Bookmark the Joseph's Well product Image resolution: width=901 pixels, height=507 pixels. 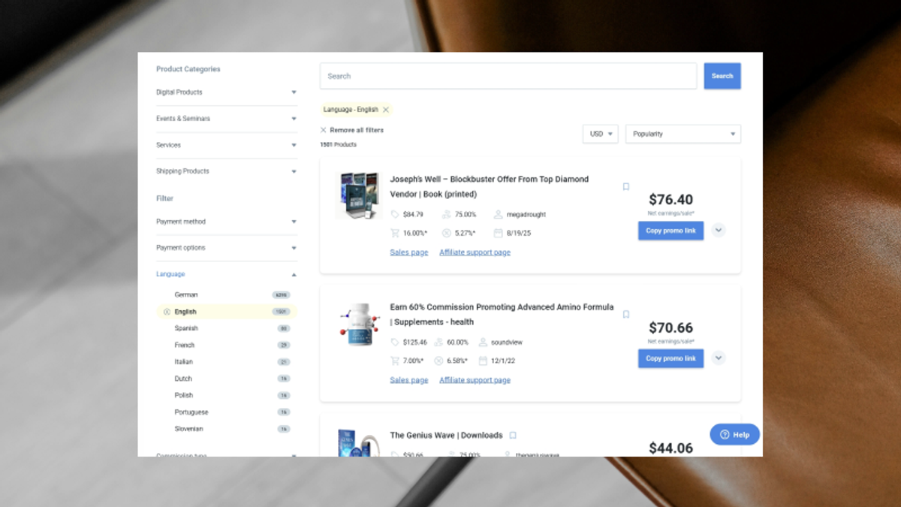[626, 187]
